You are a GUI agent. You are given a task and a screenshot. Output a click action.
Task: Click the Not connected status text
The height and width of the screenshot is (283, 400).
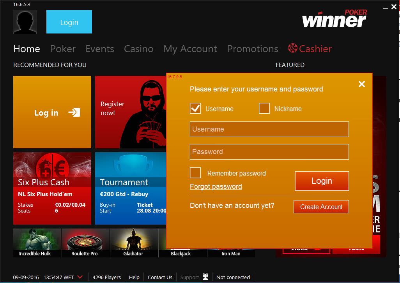[233, 277]
